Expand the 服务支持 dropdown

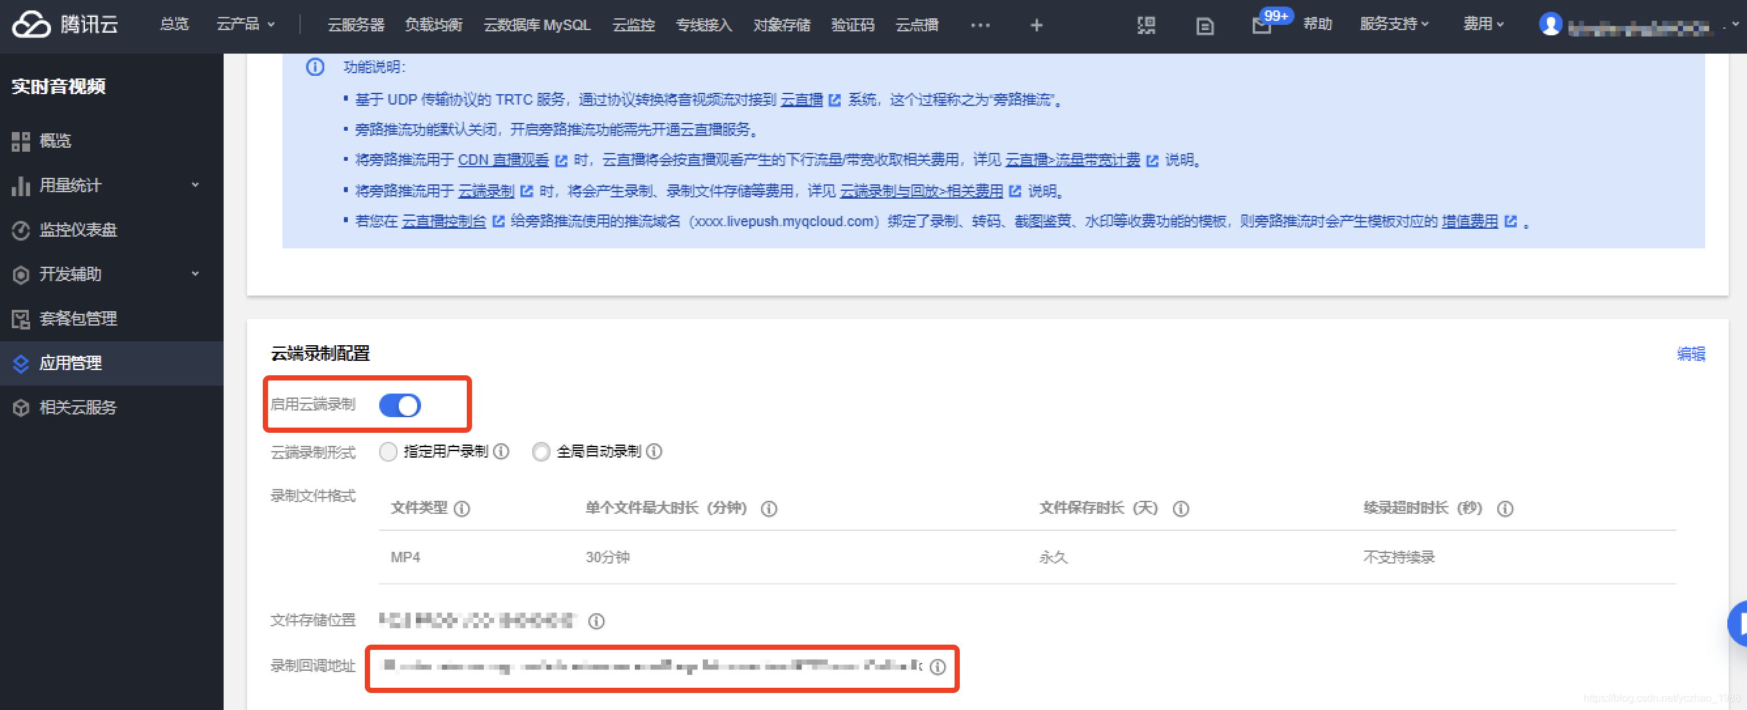[x=1395, y=24]
